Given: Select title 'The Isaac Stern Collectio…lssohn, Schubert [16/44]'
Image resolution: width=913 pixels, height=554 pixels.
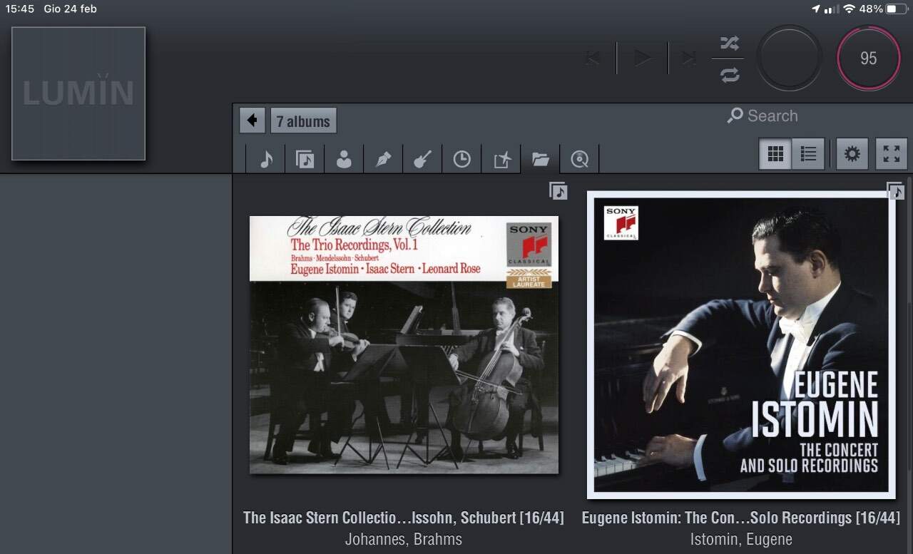Looking at the screenshot, I should [404, 518].
